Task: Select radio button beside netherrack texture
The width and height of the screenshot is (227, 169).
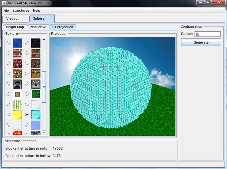Action: [x=8, y=63]
